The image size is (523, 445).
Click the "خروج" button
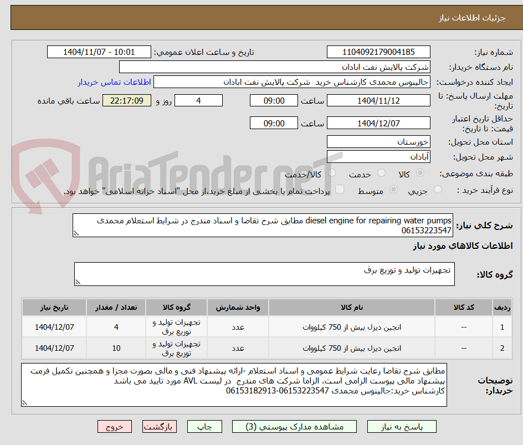(x=115, y=426)
